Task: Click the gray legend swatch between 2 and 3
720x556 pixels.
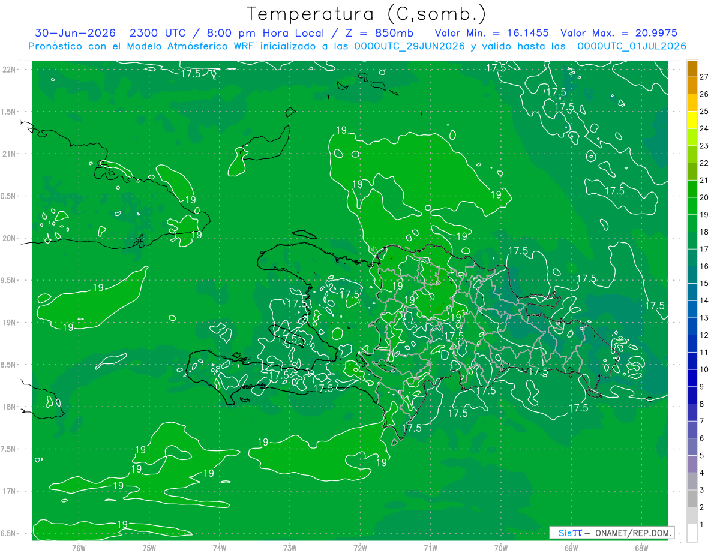Action: [692, 498]
